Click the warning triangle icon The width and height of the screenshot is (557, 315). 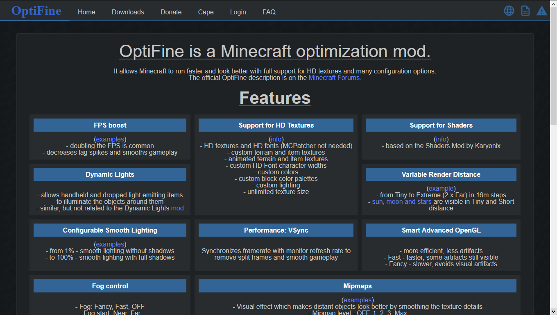coord(542,11)
